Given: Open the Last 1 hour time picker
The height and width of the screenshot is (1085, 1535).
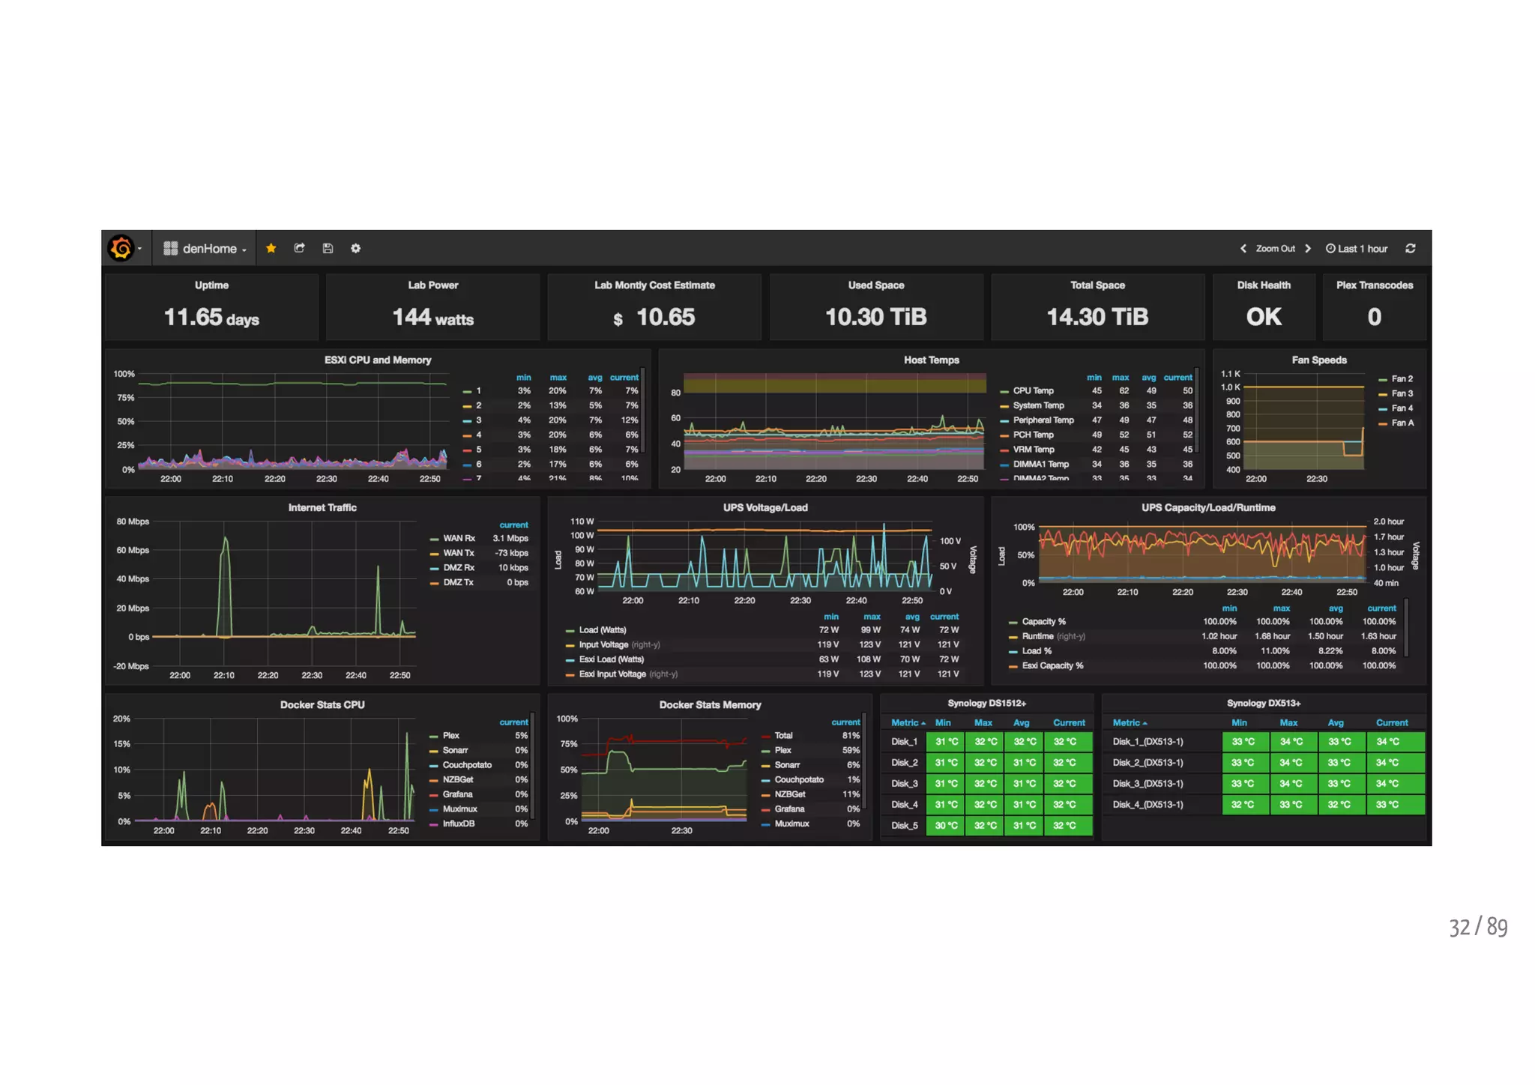Looking at the screenshot, I should click(1357, 248).
